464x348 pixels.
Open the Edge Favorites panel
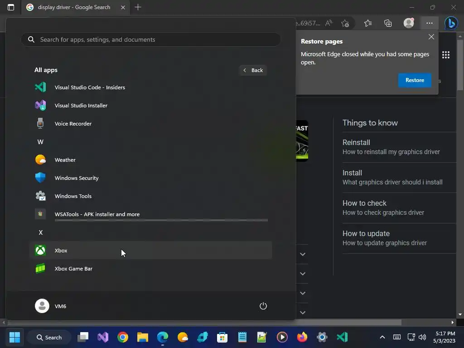click(368, 23)
